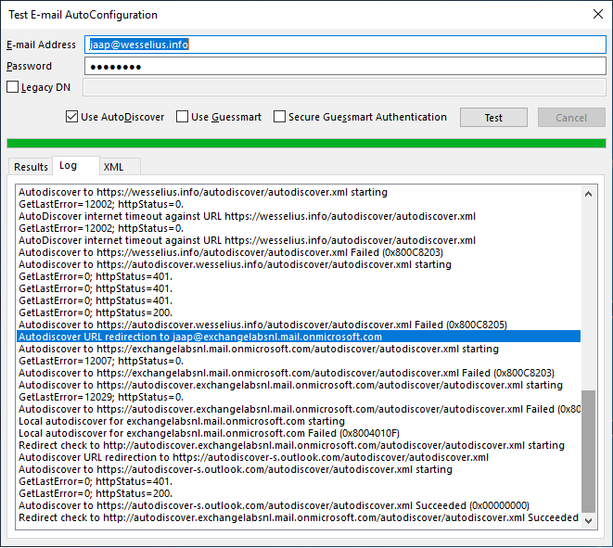Close the Test E-mail AutoConfiguration dialog
The width and height of the screenshot is (613, 548).
(x=594, y=15)
